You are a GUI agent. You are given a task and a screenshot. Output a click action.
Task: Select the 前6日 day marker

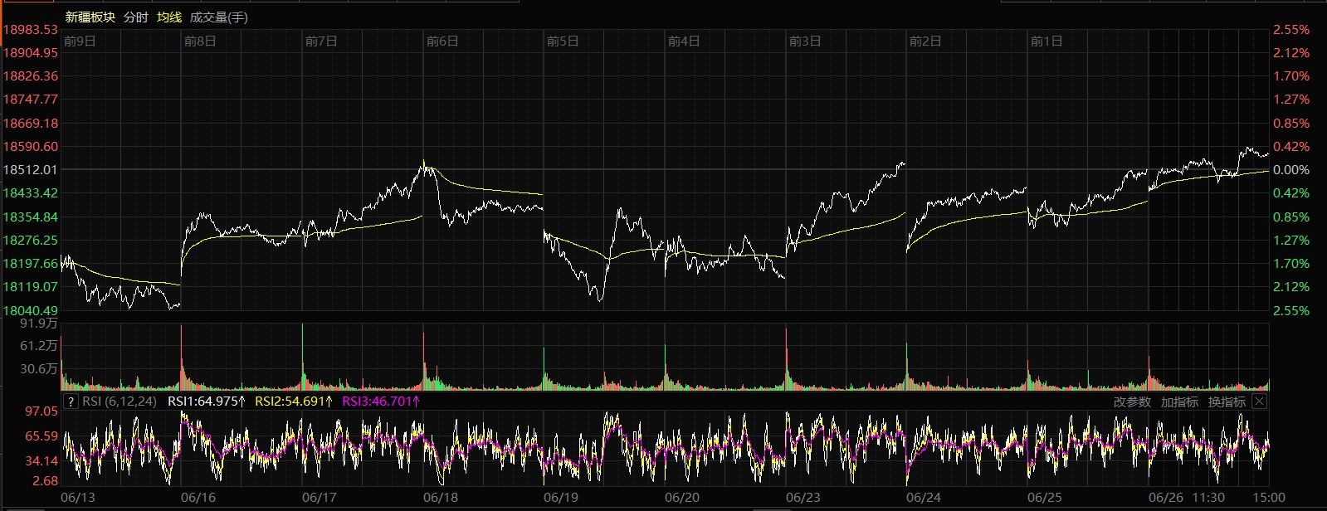(442, 41)
